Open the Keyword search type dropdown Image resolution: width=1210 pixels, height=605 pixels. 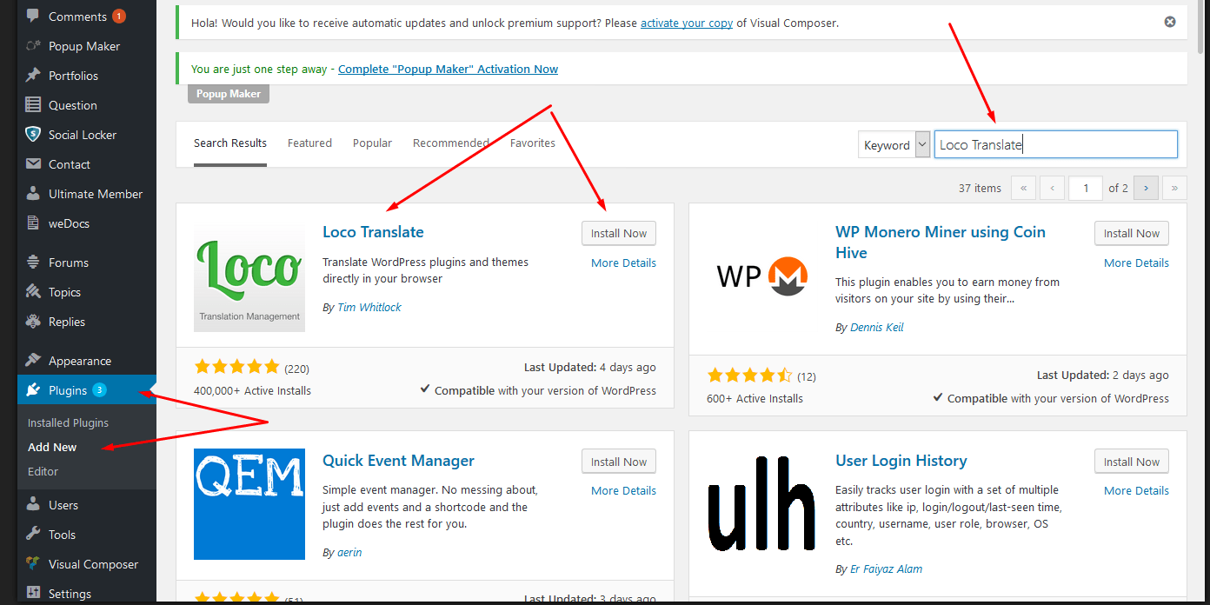pyautogui.click(x=894, y=145)
